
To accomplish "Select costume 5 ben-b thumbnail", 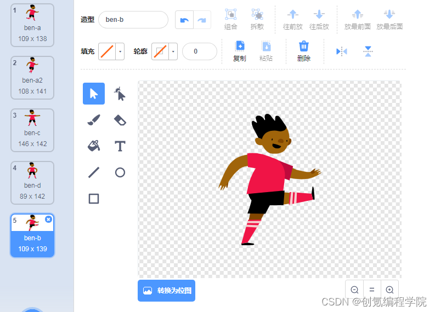I will [32, 235].
